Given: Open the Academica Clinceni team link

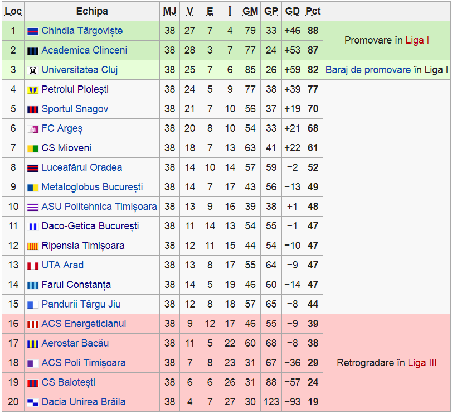Looking at the screenshot, I should point(84,50).
